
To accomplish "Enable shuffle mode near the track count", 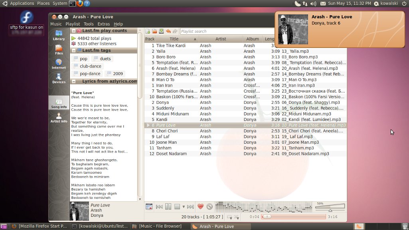I will click(x=236, y=217).
